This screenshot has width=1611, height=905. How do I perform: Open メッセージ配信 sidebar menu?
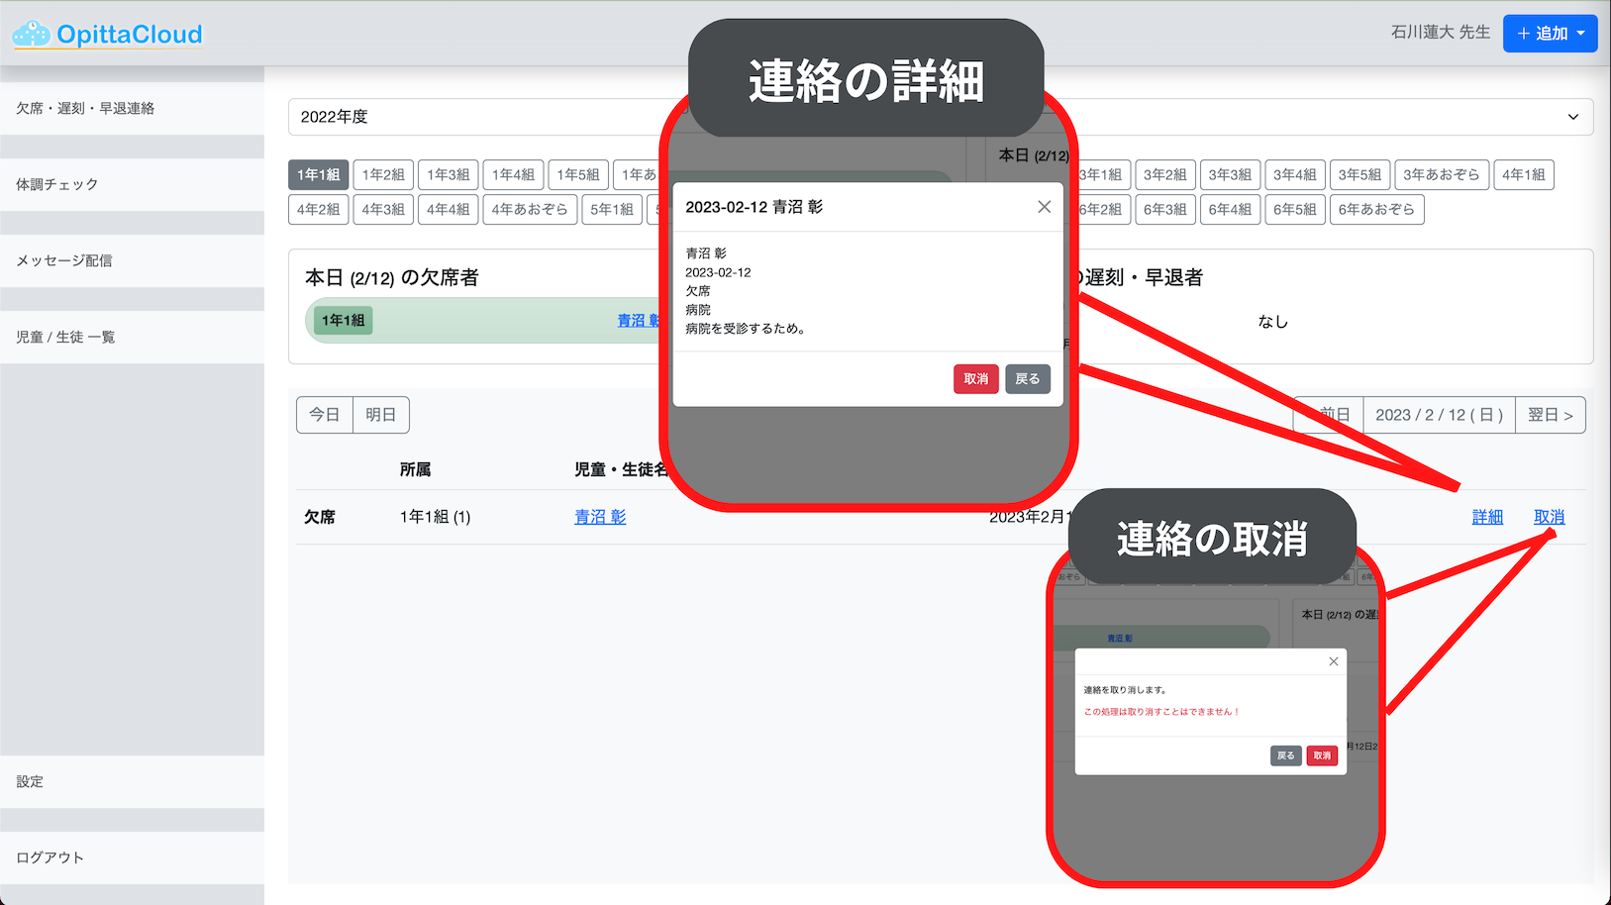132,260
